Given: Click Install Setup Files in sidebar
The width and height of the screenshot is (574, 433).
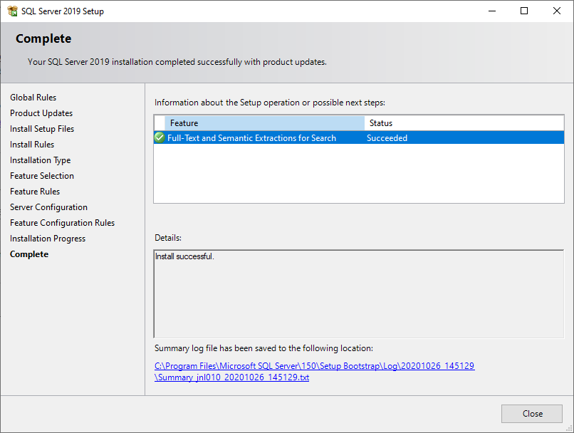Looking at the screenshot, I should [x=42, y=129].
